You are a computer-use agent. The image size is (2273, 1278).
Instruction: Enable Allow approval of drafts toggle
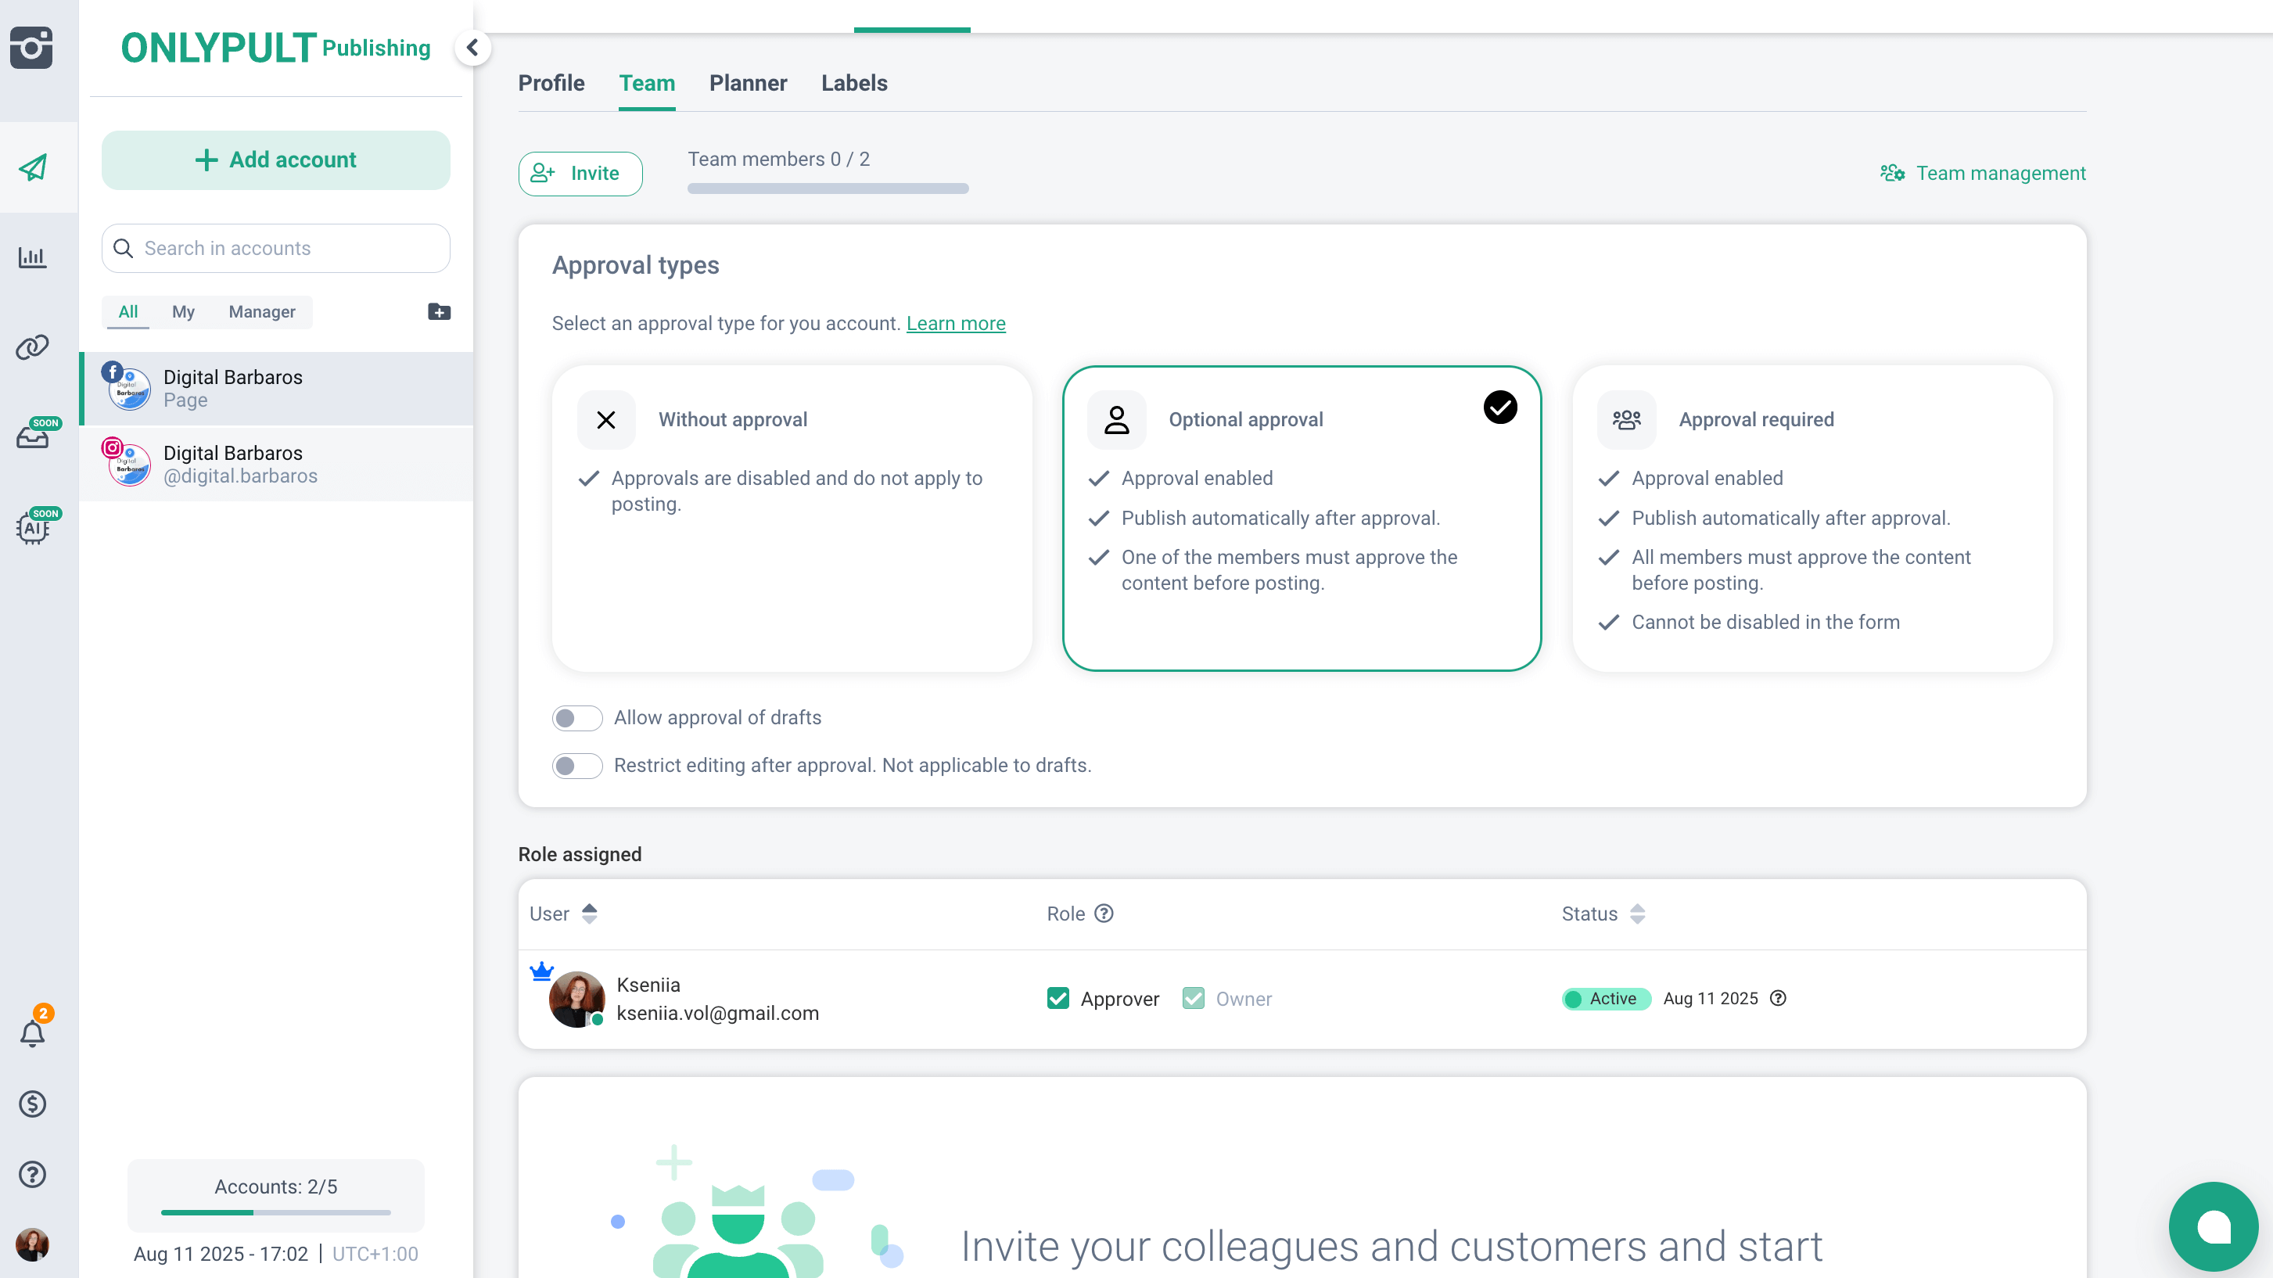pyautogui.click(x=577, y=717)
